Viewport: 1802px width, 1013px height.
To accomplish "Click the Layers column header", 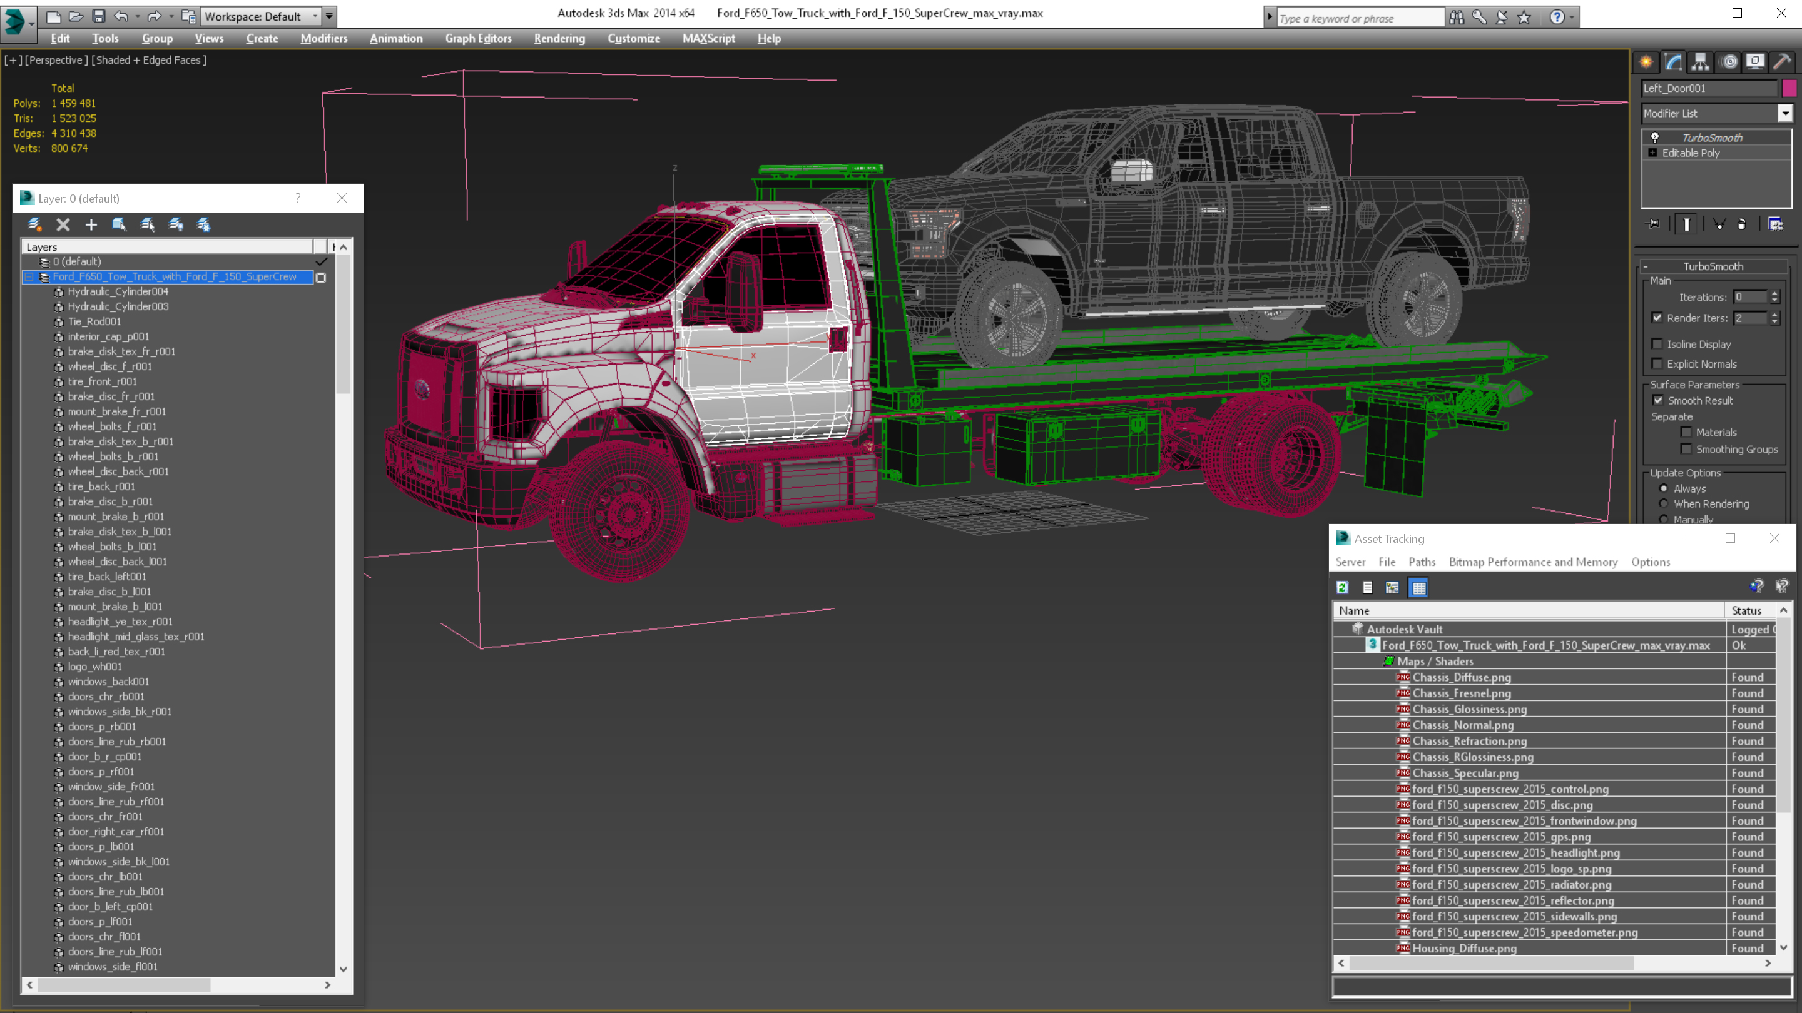I will pos(168,247).
